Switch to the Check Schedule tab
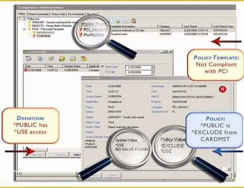This screenshot has height=188, width=244. [38, 14]
